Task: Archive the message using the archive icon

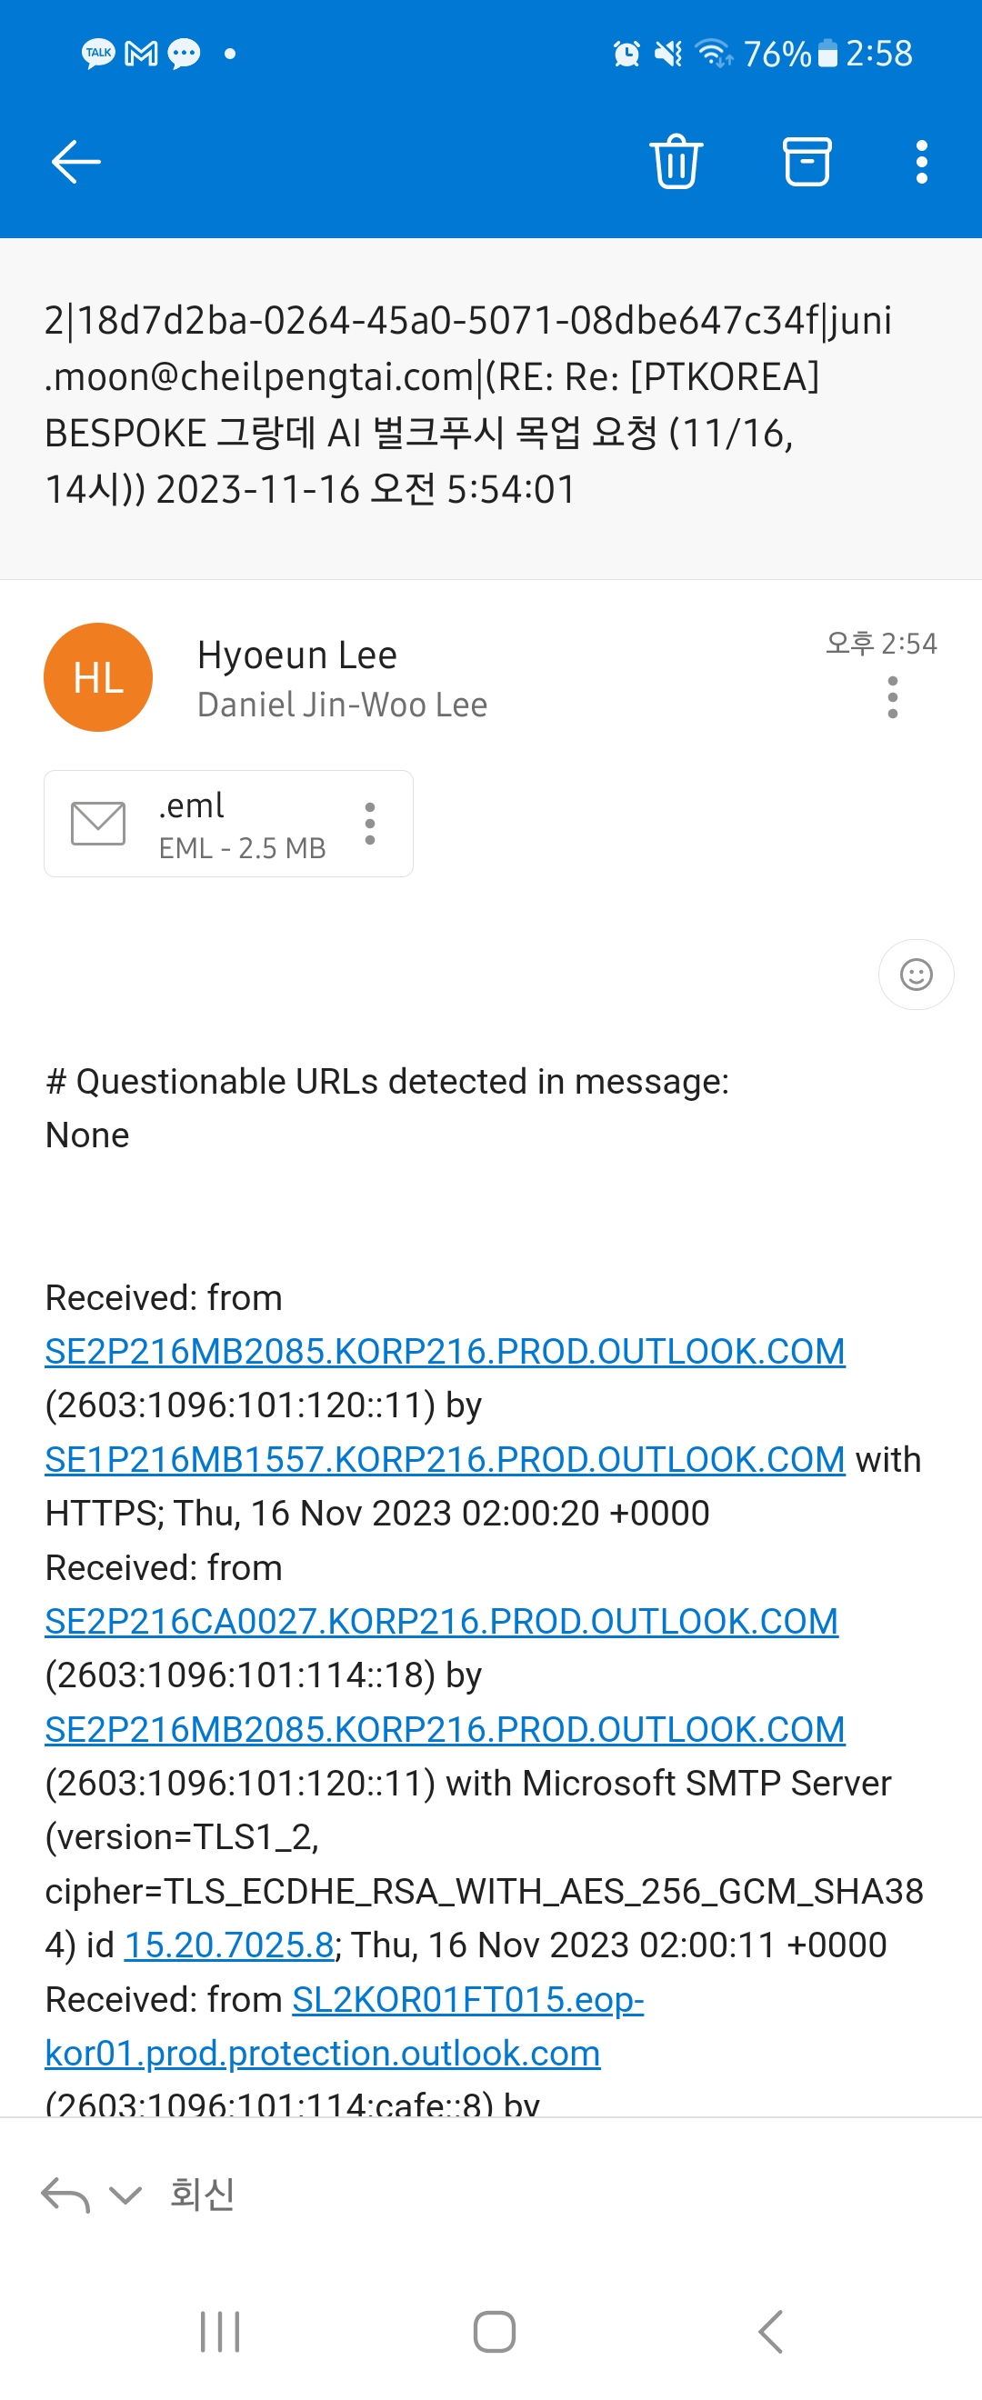Action: tap(806, 162)
